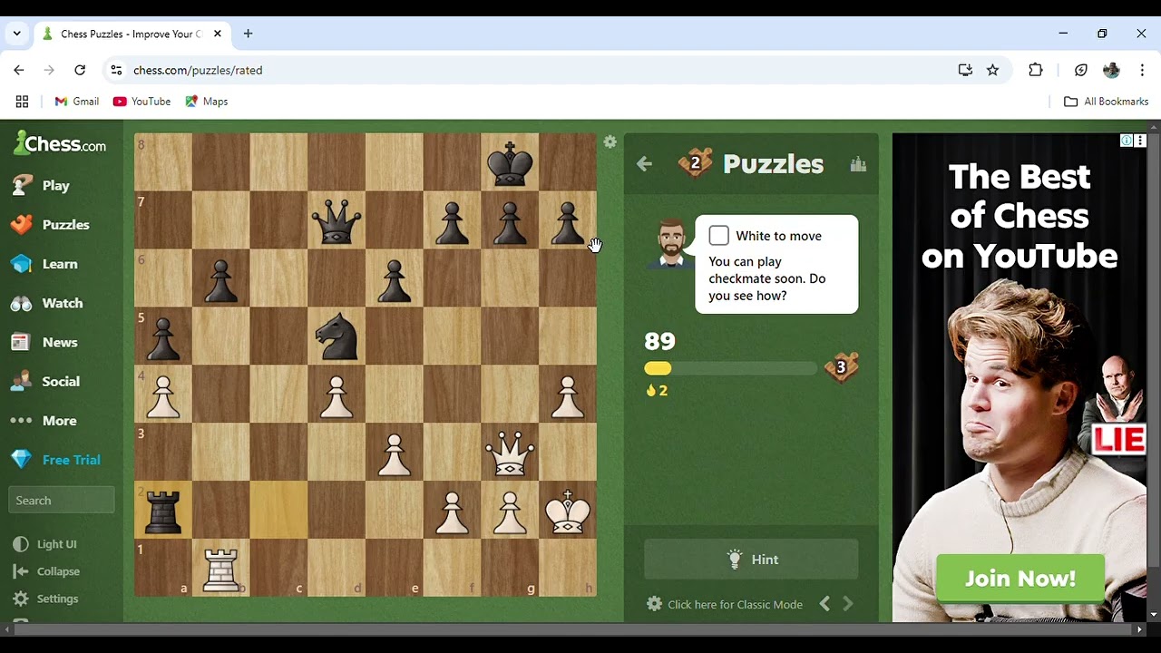Screen dimensions: 1161x653
Task: Click the horizontal scrollbar at bottom
Action: coord(574,629)
